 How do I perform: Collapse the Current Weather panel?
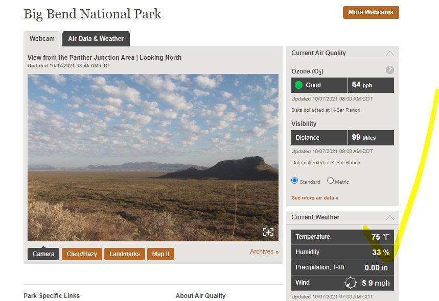tap(390, 217)
